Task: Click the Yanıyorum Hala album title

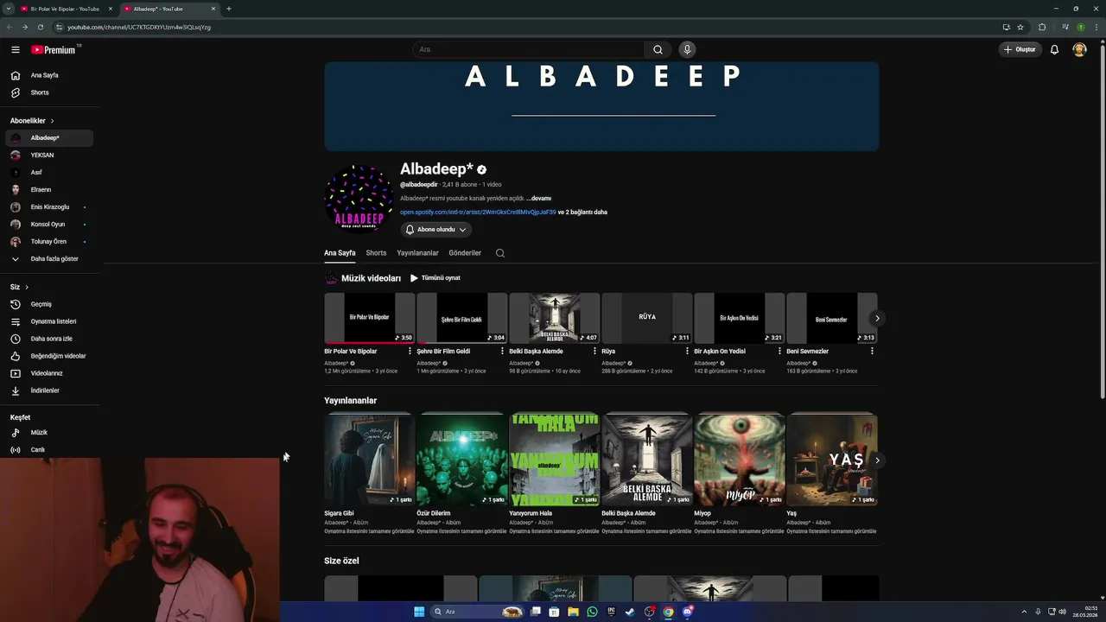Action: [531, 513]
